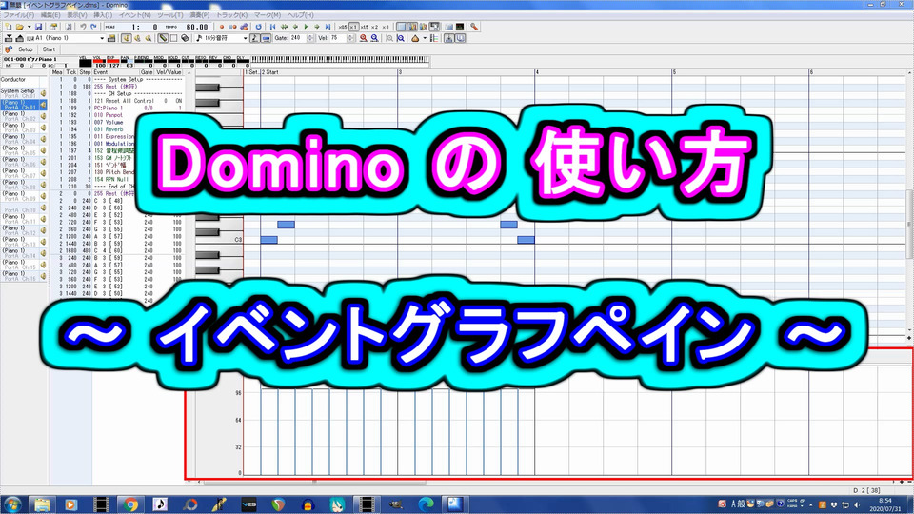Viewport: 914px width, 514px height.
Task: Open the イベント(N) menu
Action: click(134, 15)
